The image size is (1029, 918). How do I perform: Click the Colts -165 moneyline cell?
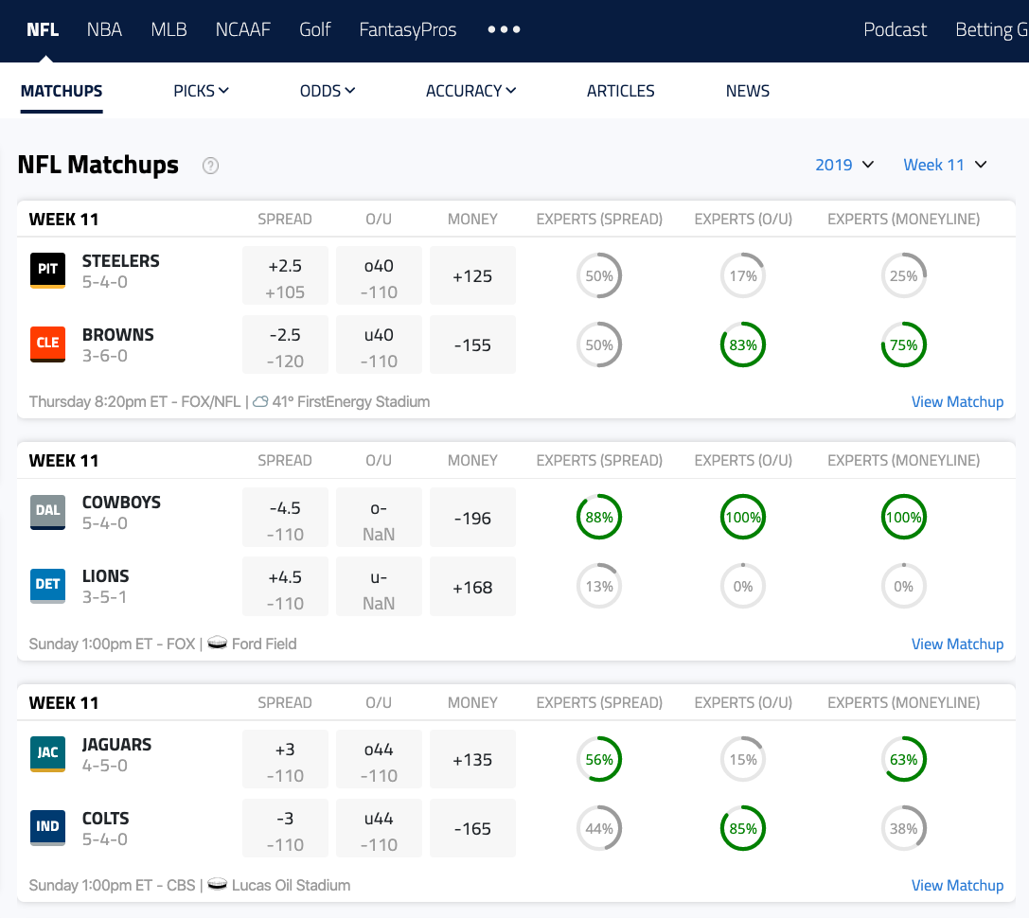point(472,828)
